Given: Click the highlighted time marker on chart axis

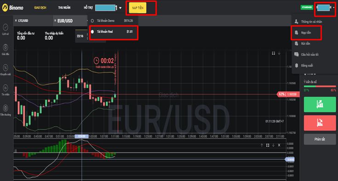Looking at the screenshot, I should (81, 136).
